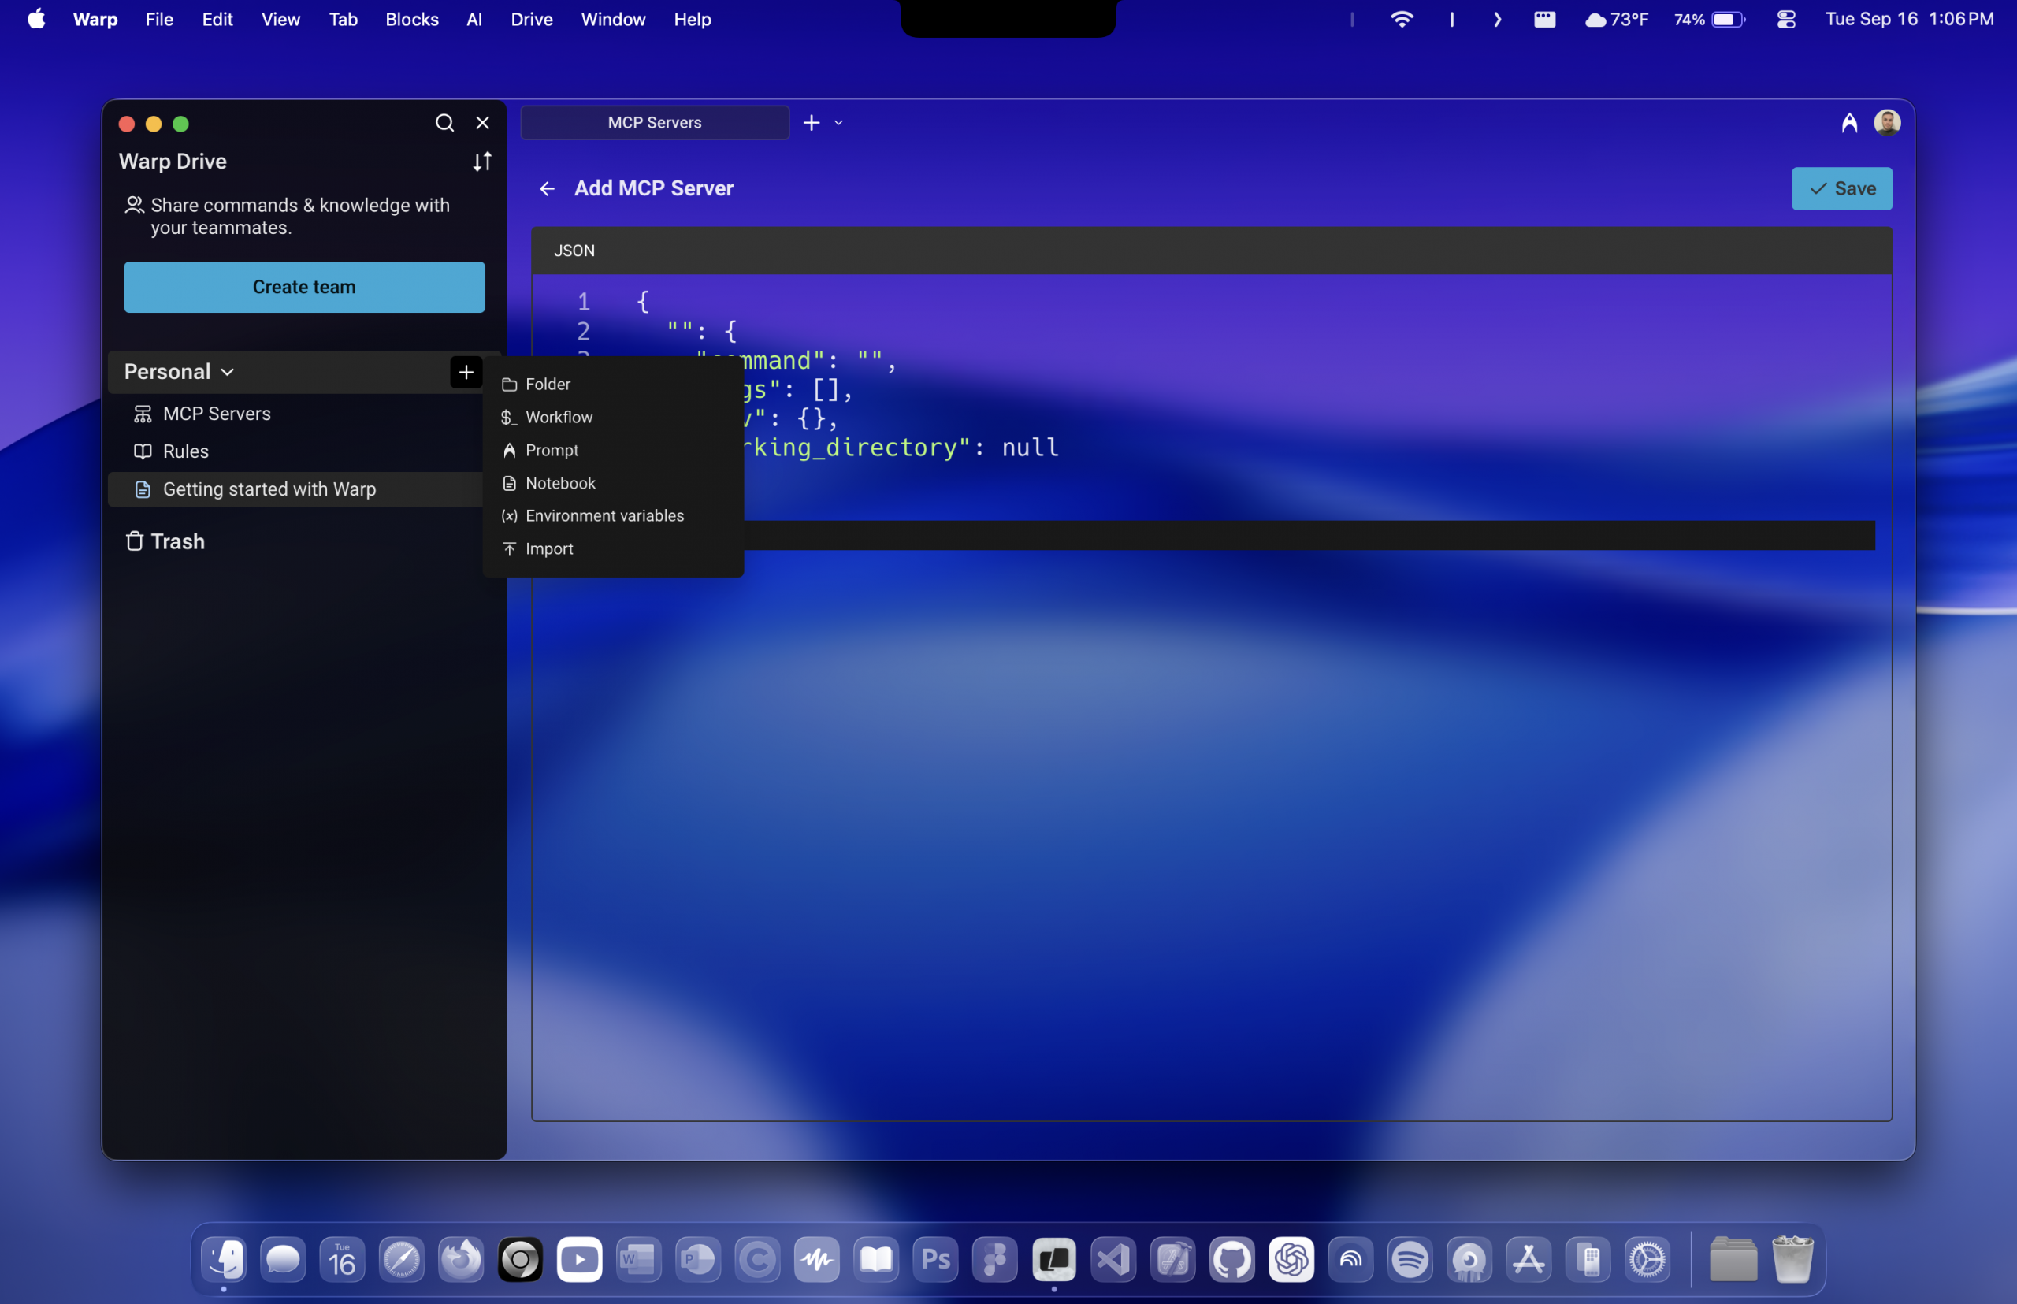Screen dimensions: 2017x1304
Task: Click the Create team button
Action: (304, 287)
